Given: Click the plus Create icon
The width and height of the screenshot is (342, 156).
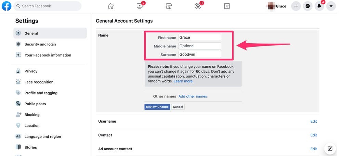Looking at the screenshot, I should point(296,6).
